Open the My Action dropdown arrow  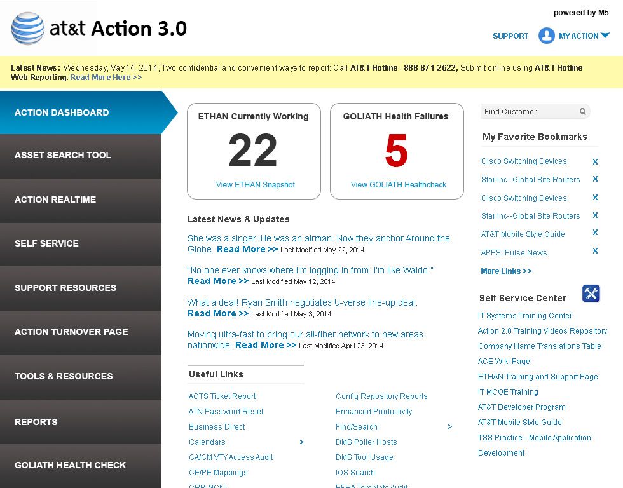[605, 36]
